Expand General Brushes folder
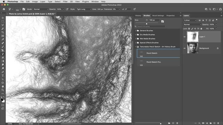Viewport: 223px width, 125px height. (x=136, y=31)
